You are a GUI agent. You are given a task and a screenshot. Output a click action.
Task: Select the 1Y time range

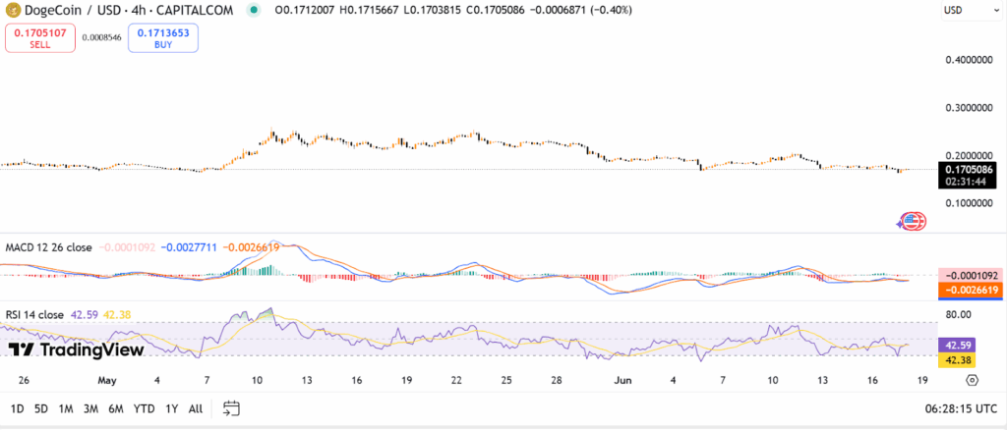point(171,408)
